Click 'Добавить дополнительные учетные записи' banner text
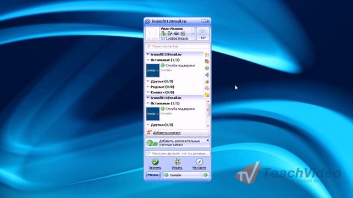Viewport: 353px width, 198px height. pyautogui.click(x=179, y=143)
